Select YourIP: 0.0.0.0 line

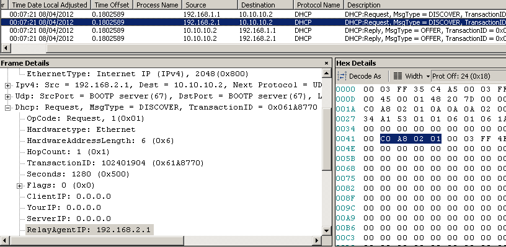pos(64,207)
